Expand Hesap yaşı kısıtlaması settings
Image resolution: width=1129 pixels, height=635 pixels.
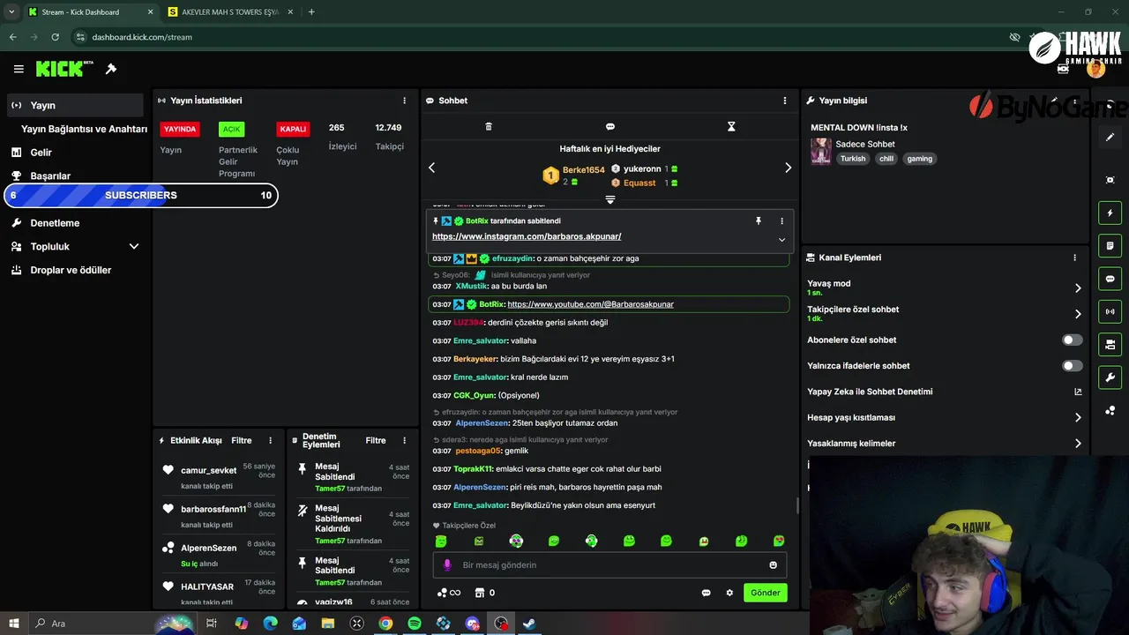pos(1078,417)
